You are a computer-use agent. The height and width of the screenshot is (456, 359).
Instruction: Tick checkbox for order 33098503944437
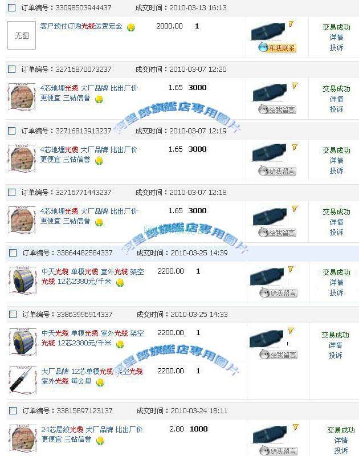(x=11, y=7)
